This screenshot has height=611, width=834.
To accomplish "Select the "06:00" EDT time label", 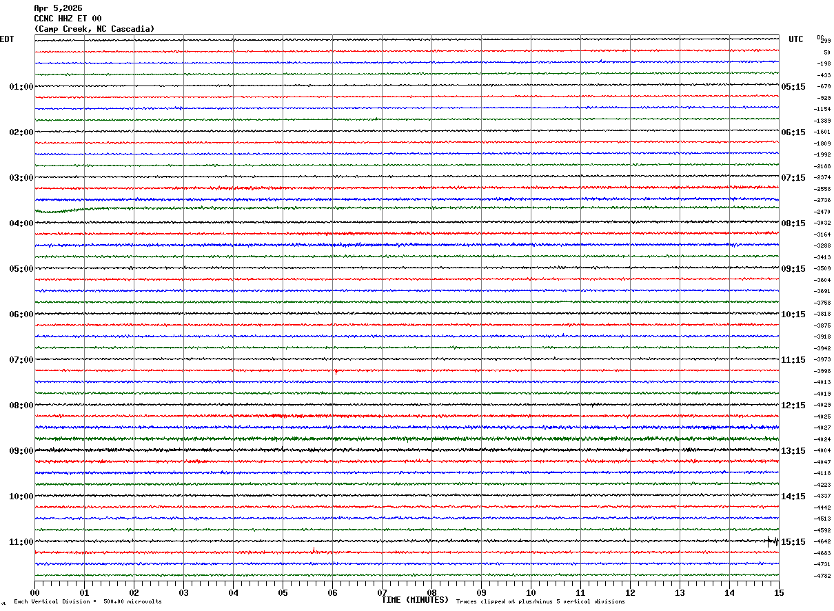I will pos(21,314).
